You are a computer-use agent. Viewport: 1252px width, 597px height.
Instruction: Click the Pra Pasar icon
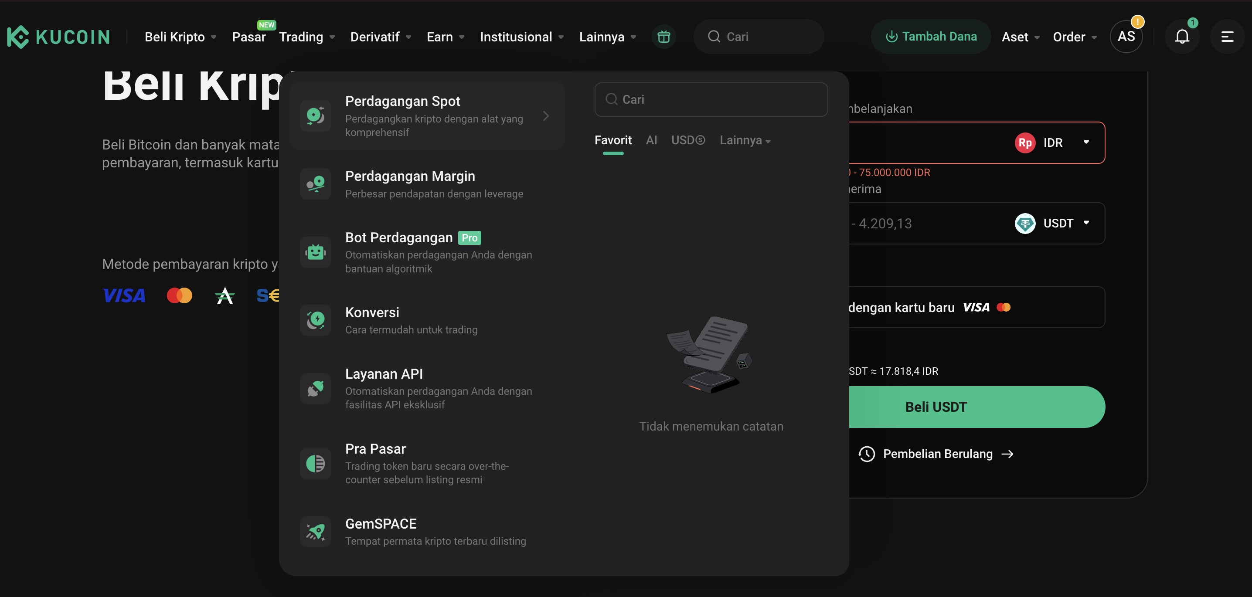tap(316, 463)
